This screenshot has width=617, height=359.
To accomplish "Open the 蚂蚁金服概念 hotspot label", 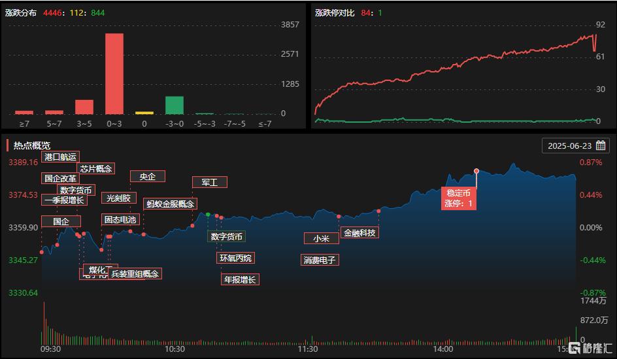I will [x=170, y=204].
